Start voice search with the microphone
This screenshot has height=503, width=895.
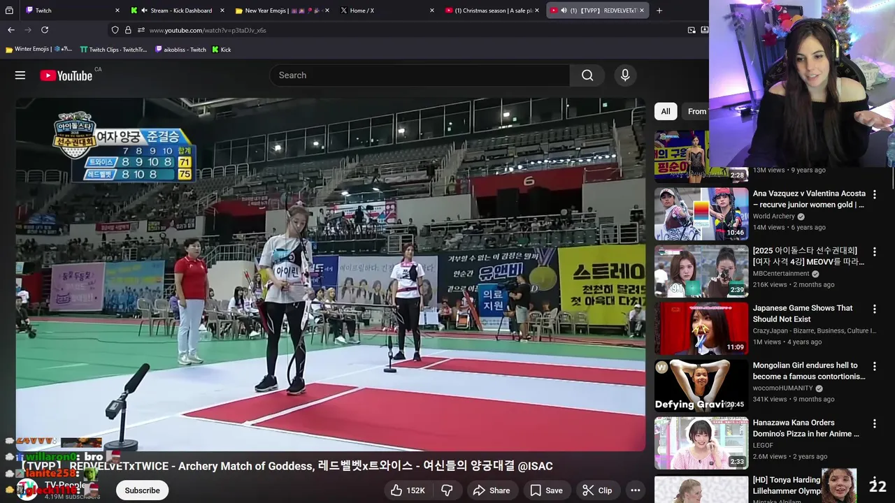[x=625, y=75]
